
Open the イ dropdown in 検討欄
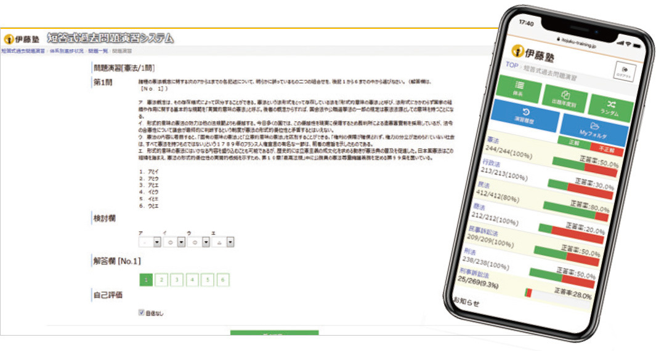(181, 242)
